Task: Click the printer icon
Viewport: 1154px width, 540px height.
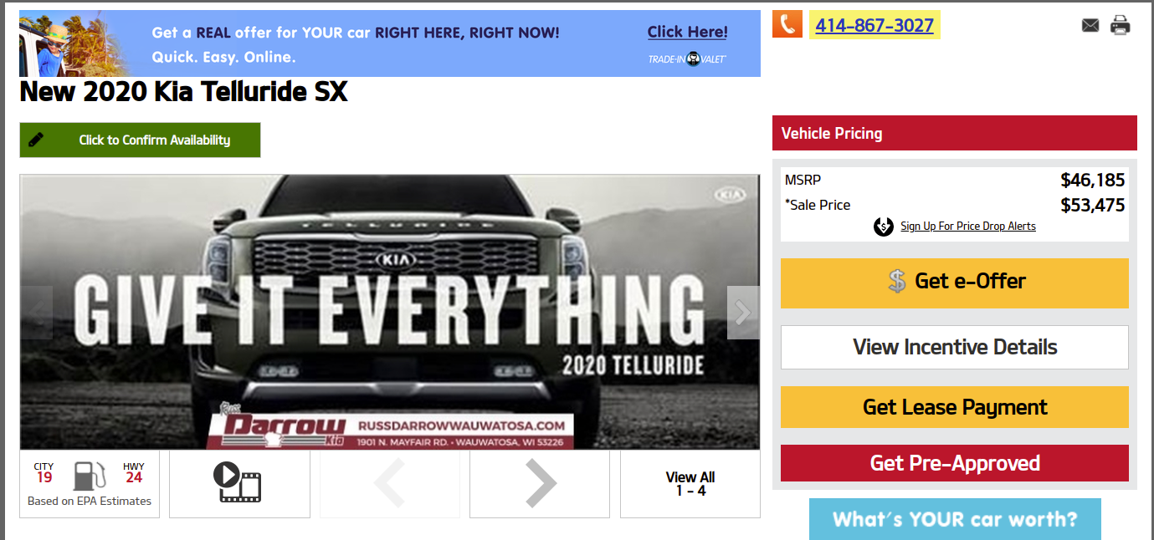Action: (1120, 25)
